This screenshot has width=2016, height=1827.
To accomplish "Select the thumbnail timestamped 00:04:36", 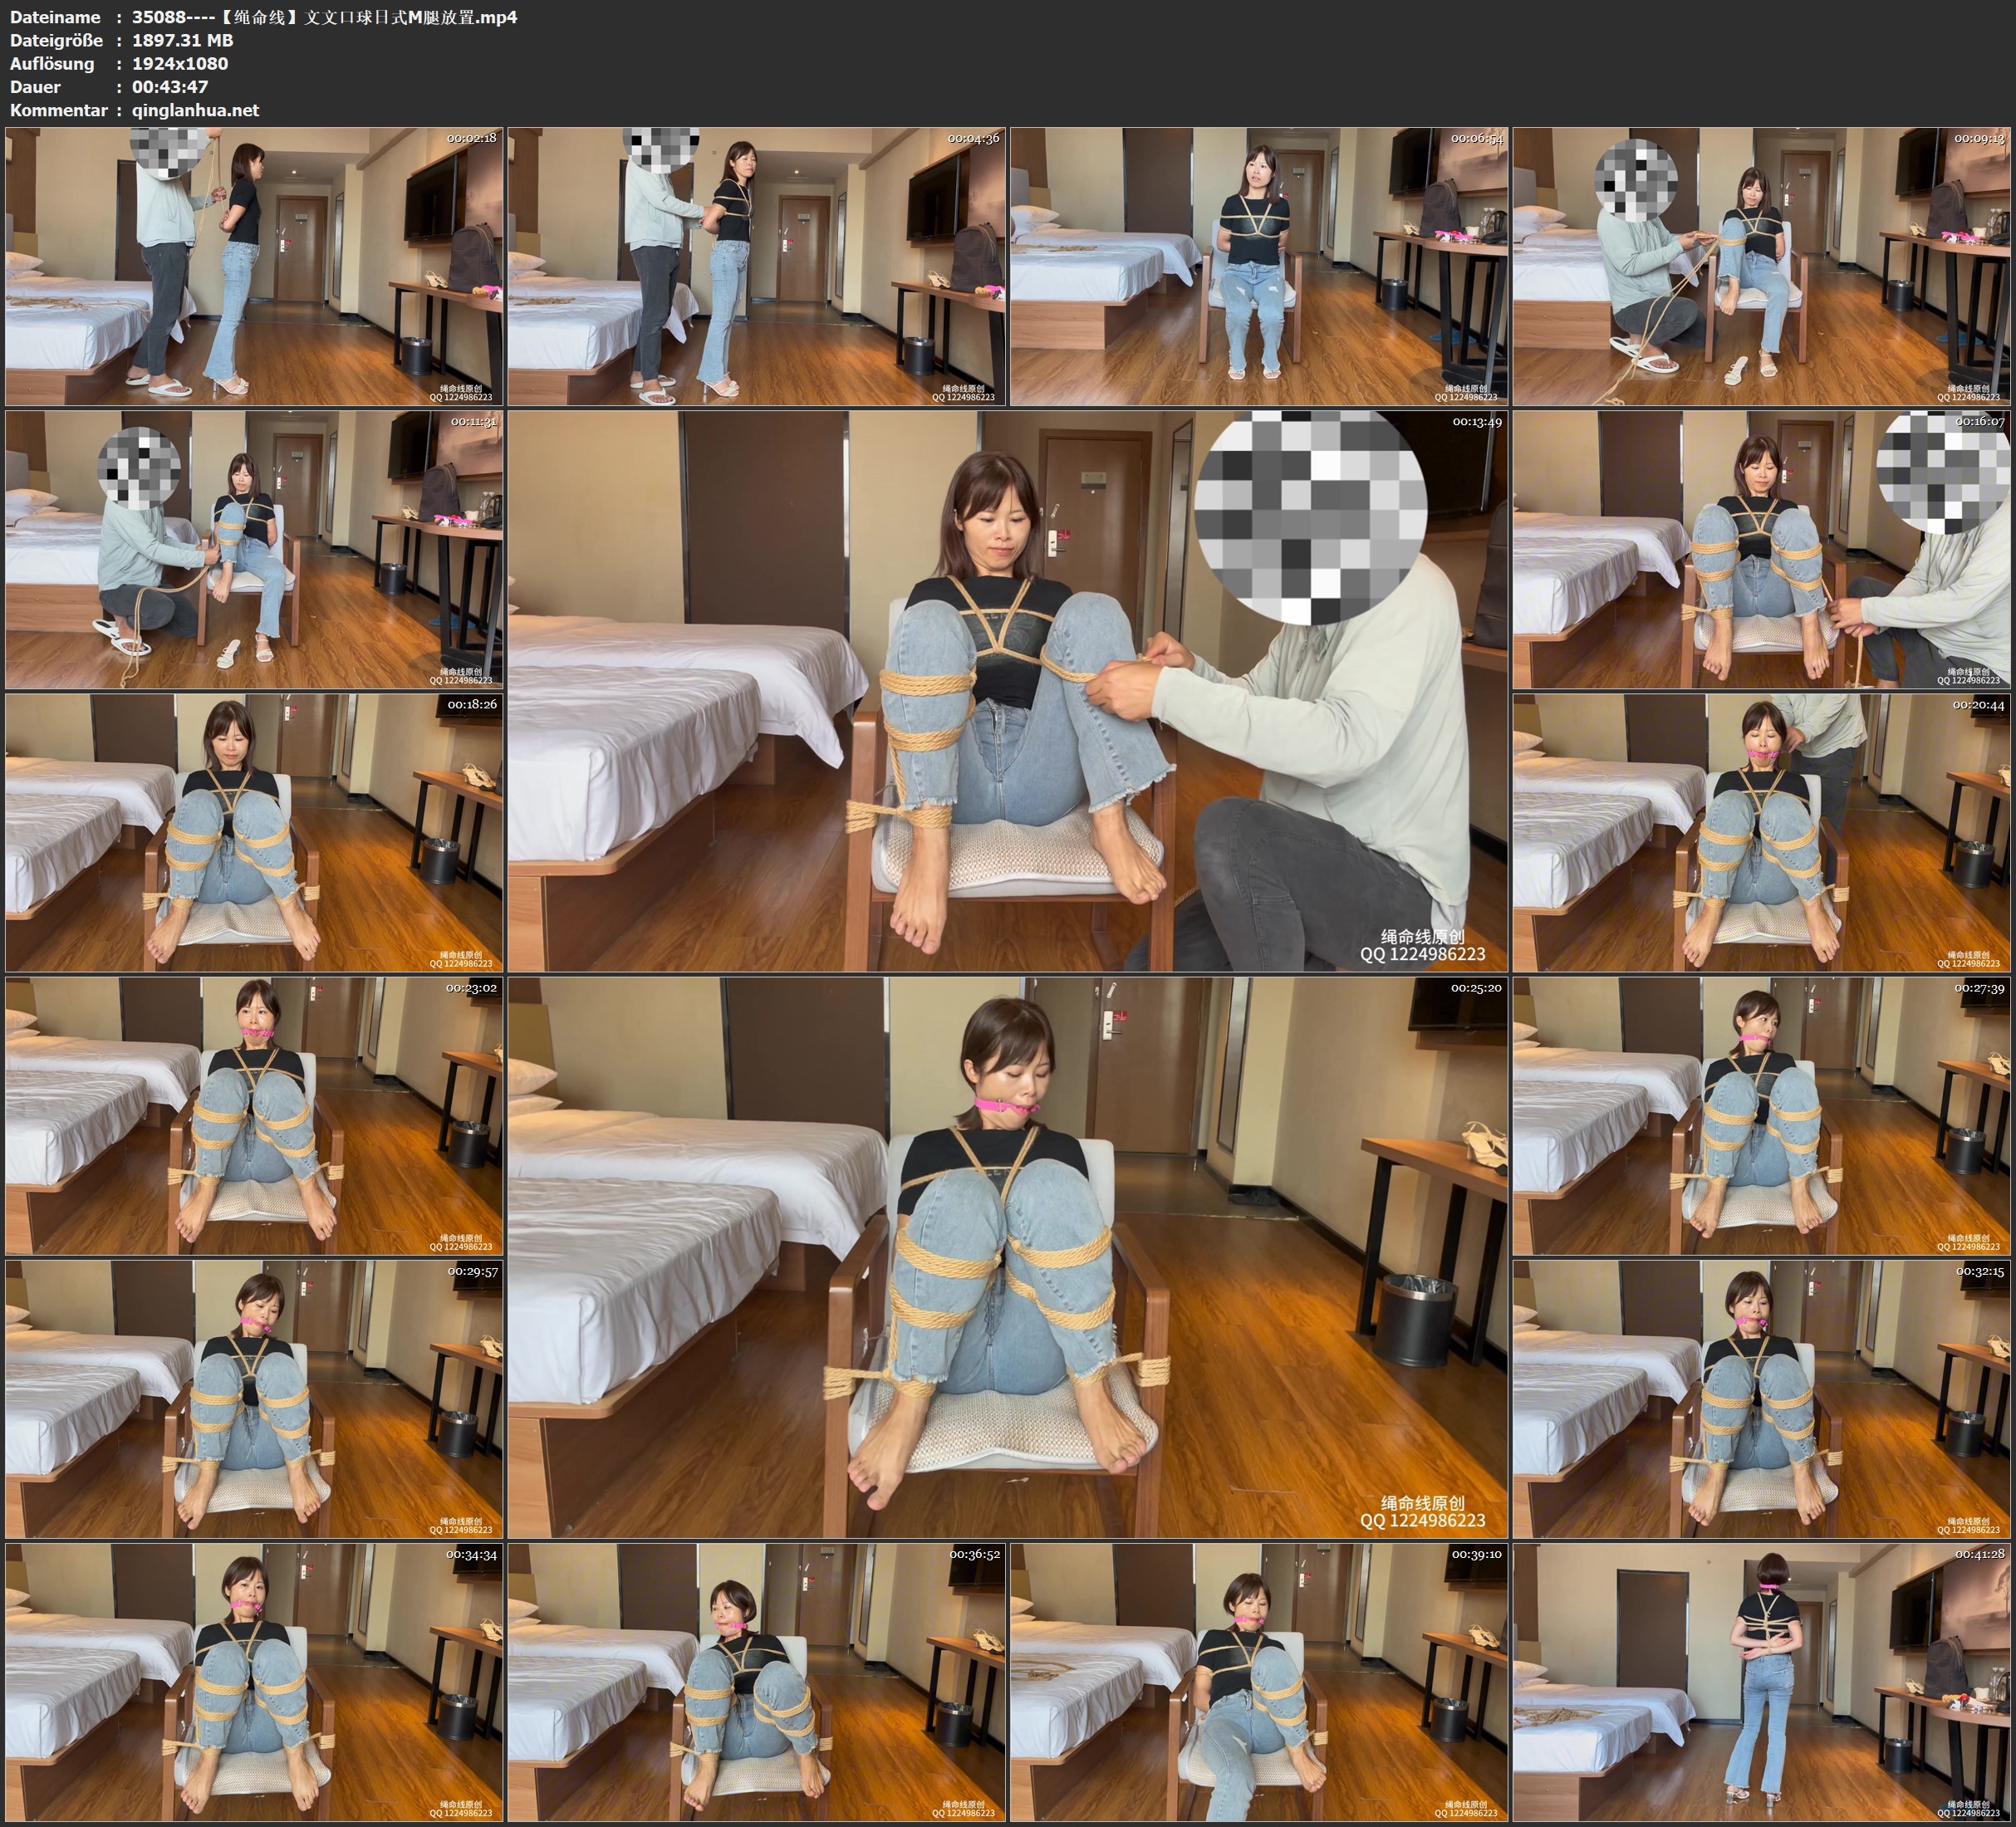I will pos(757,266).
